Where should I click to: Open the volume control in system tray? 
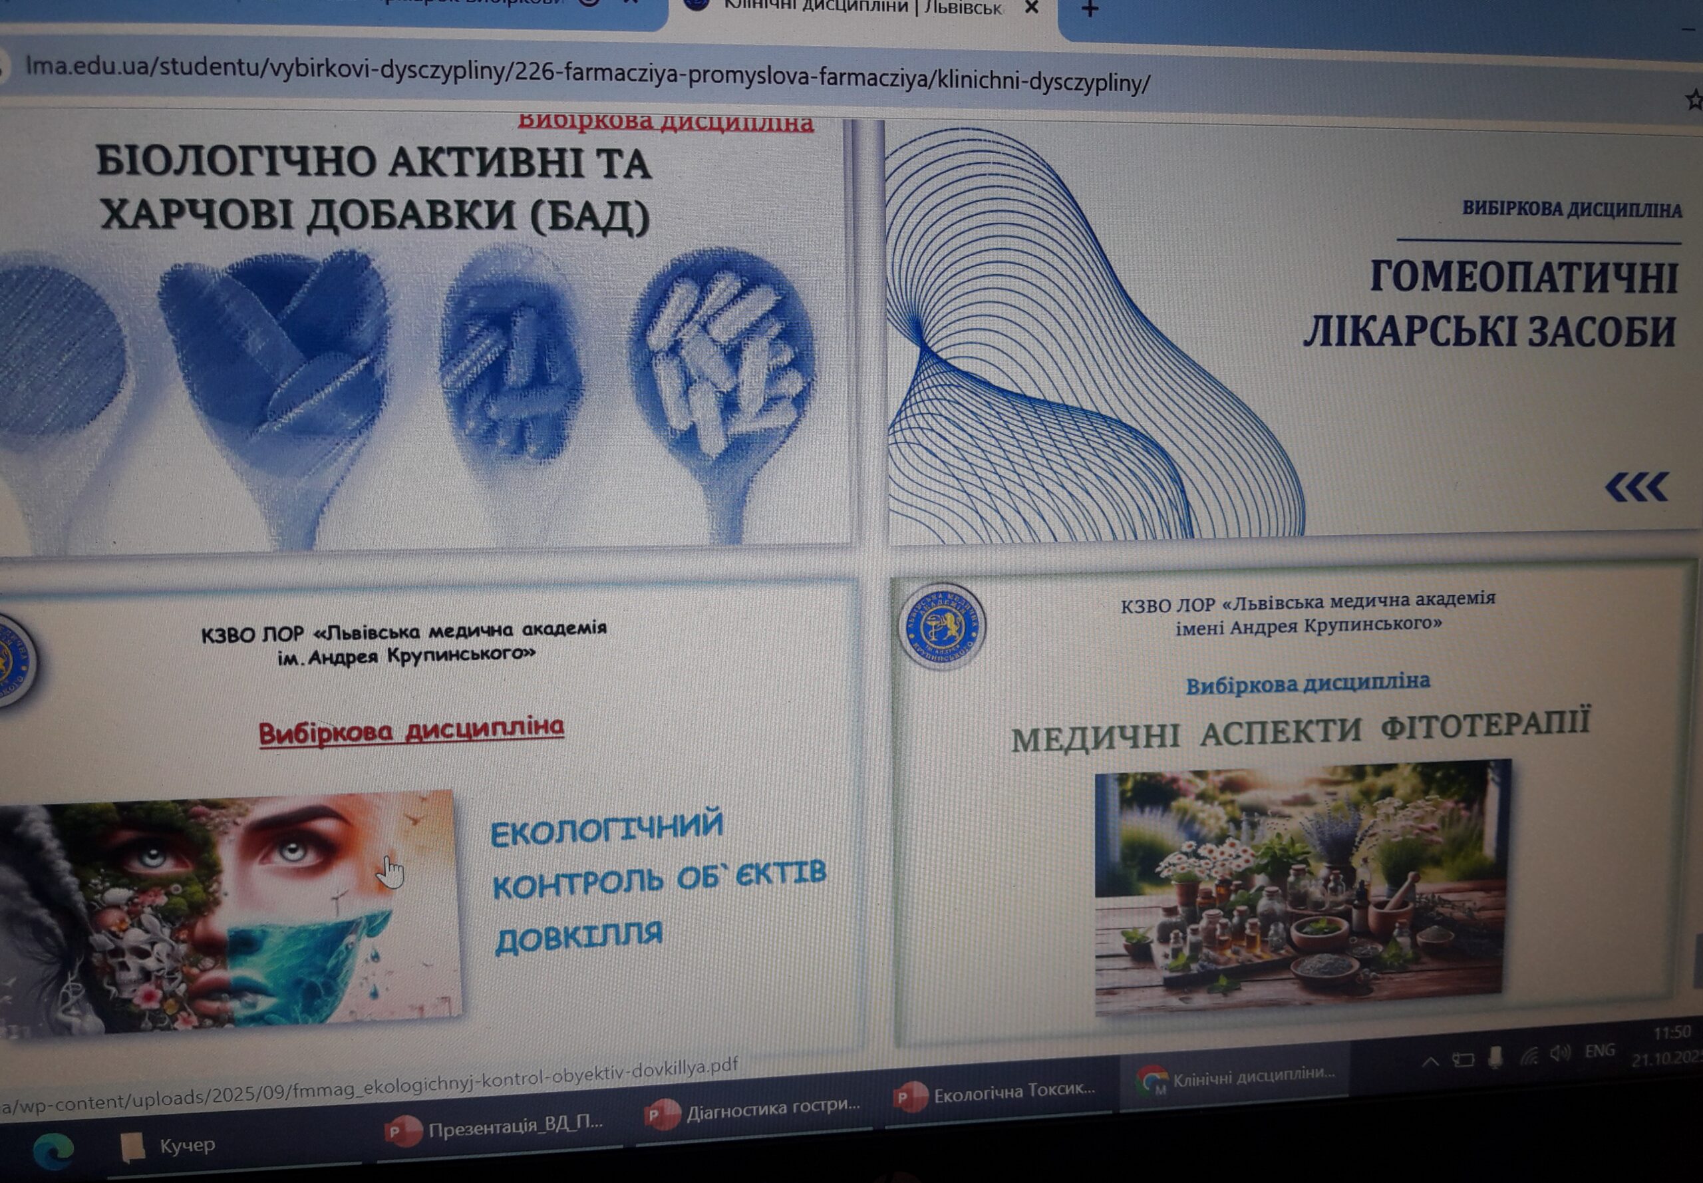tap(1559, 1055)
